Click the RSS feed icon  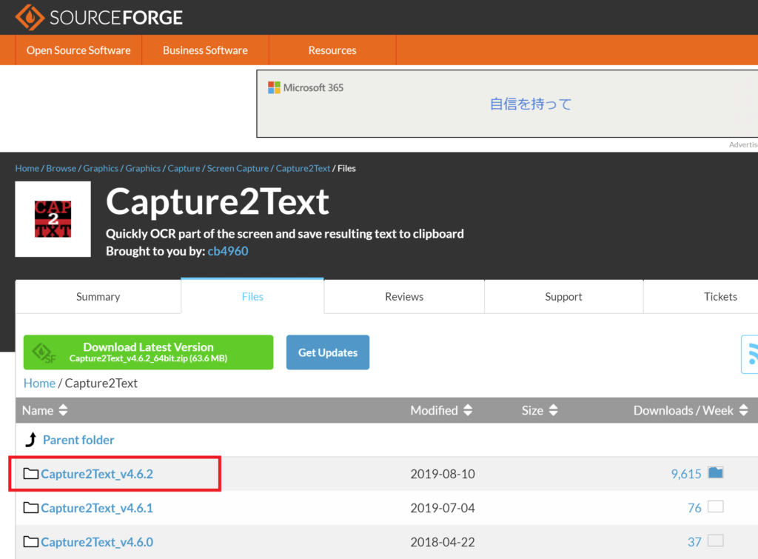point(751,354)
